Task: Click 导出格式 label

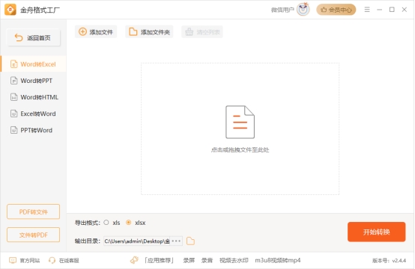Action: click(88, 223)
